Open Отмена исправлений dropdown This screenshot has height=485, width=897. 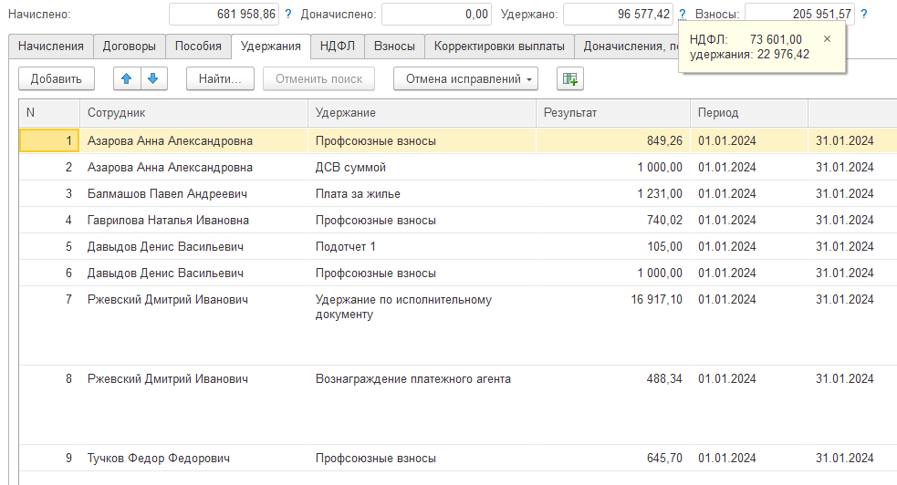[465, 78]
